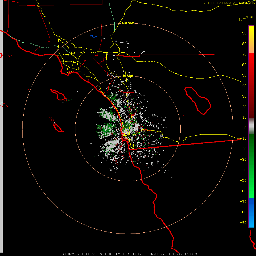The width and height of the screenshot is (256, 256).
Task: Click the -20 value on velocity scale
Action: tap(243, 149)
